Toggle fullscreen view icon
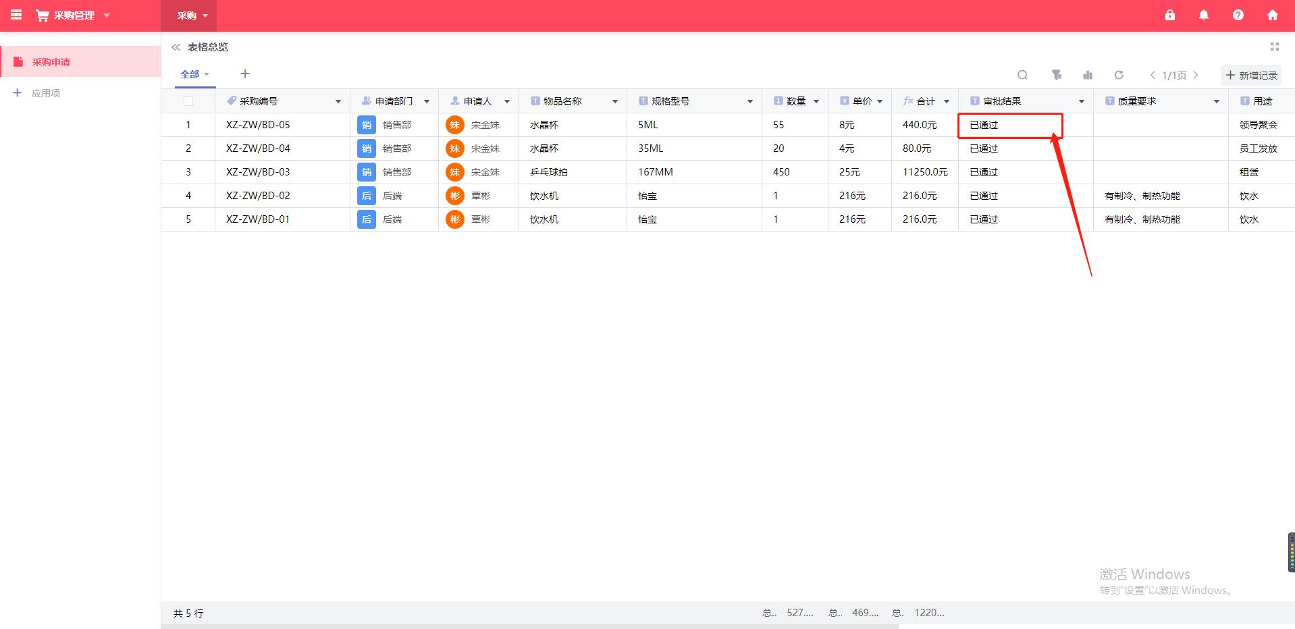 coord(1275,47)
